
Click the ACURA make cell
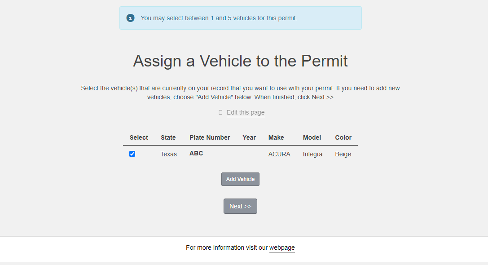tap(279, 154)
